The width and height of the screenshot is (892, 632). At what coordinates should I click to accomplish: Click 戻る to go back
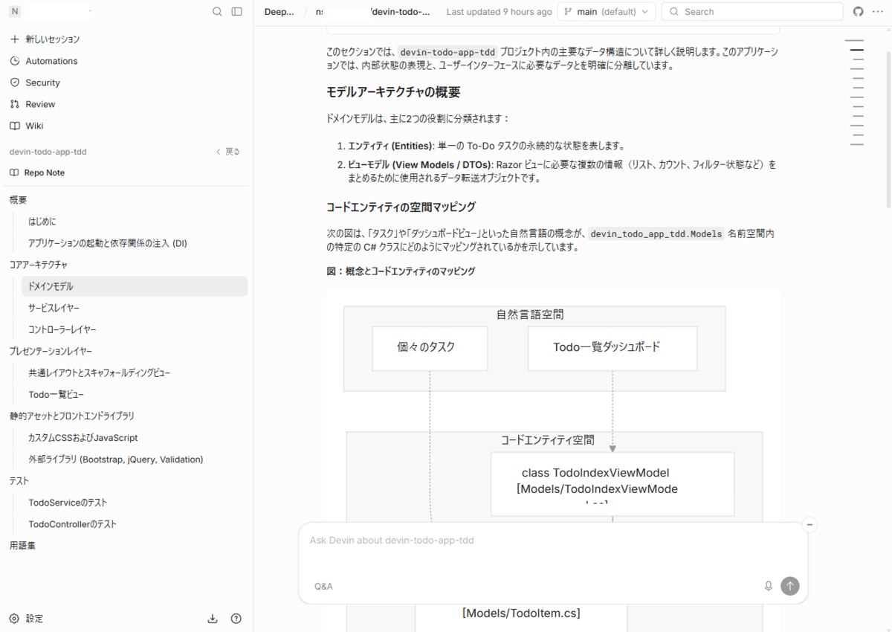click(x=228, y=152)
